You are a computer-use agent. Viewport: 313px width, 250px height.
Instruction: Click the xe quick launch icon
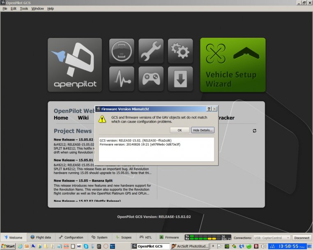(x=79, y=246)
